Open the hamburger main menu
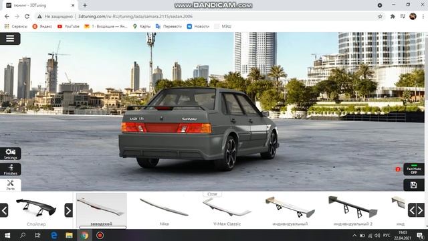The width and height of the screenshot is (428, 241). tap(10, 39)
